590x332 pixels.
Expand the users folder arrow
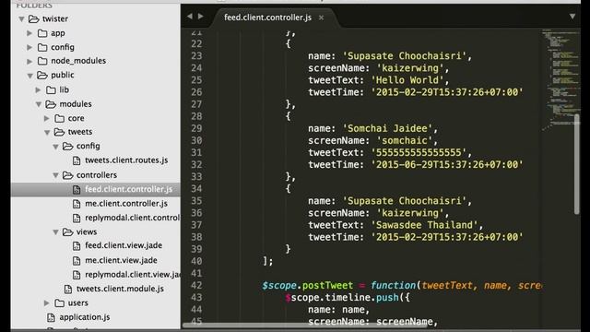pyautogui.click(x=47, y=303)
